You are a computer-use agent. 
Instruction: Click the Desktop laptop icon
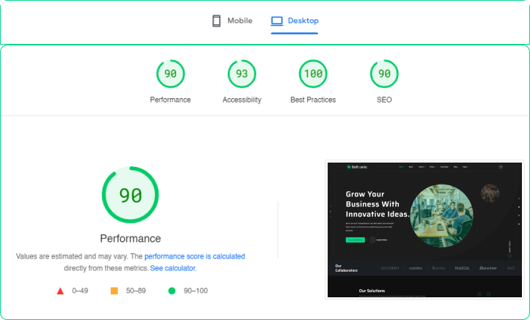tap(276, 21)
